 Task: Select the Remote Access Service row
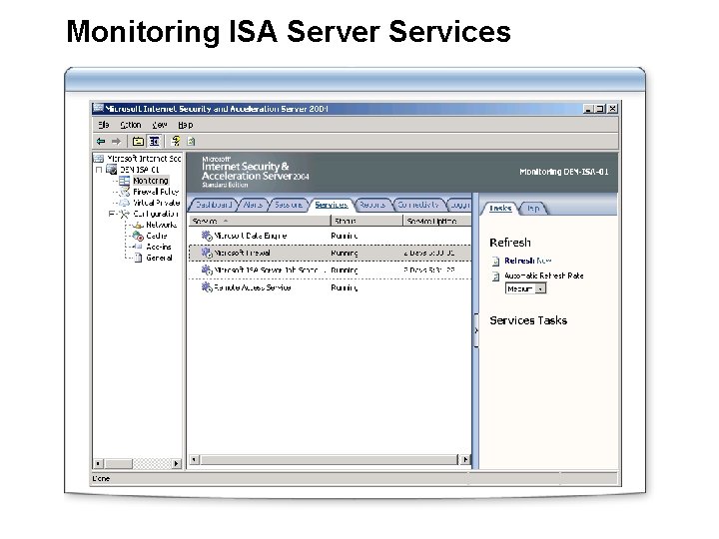[x=330, y=287]
